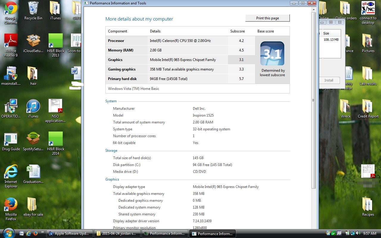381x238 pixels.
Task: Open the Drug Guide shortcut
Action: pyautogui.click(x=11, y=142)
